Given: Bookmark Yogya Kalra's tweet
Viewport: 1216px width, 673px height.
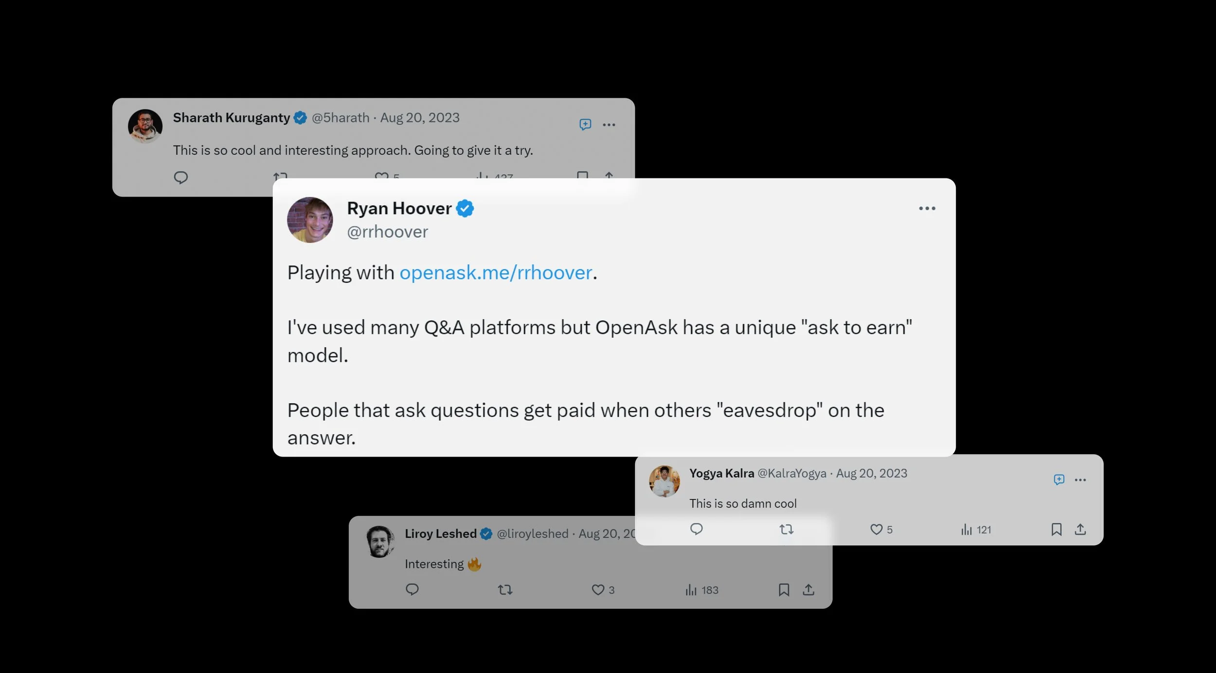Looking at the screenshot, I should click(x=1056, y=529).
